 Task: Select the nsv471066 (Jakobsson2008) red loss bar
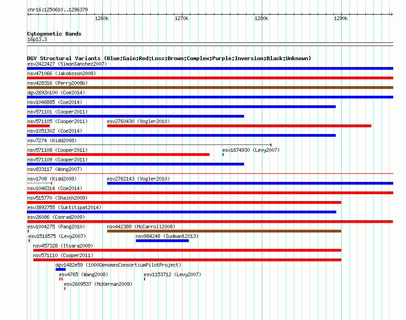[x=210, y=78]
